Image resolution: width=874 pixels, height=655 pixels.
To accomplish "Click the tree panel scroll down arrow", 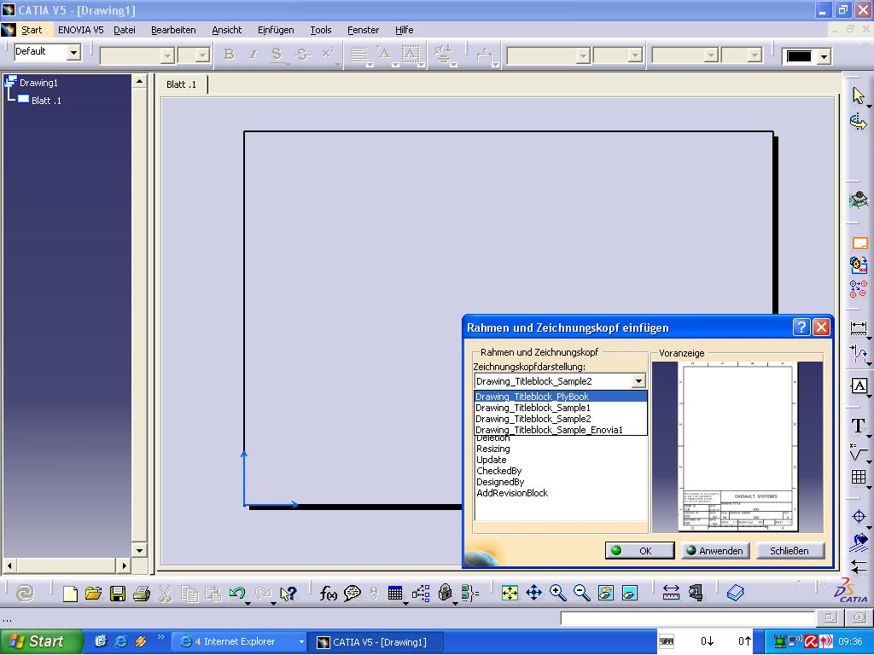I will click(x=139, y=550).
